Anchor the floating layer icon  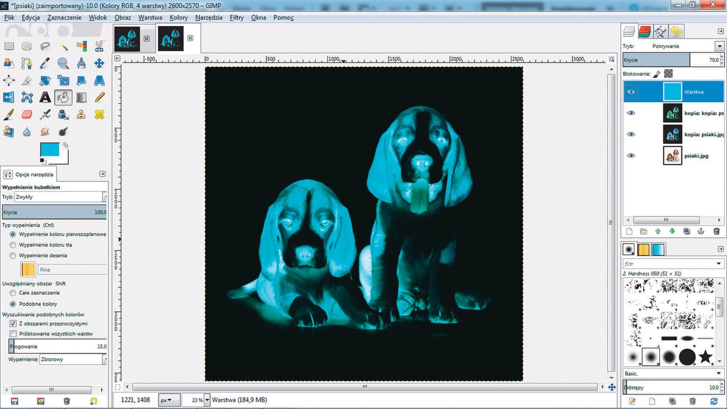tap(701, 232)
